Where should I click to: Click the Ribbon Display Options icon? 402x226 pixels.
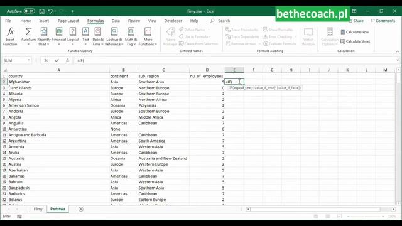(x=354, y=11)
